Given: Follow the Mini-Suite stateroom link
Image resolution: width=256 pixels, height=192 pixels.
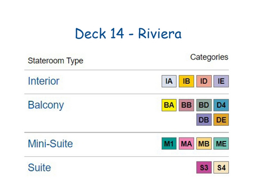Looking at the screenshot, I should (50, 143).
